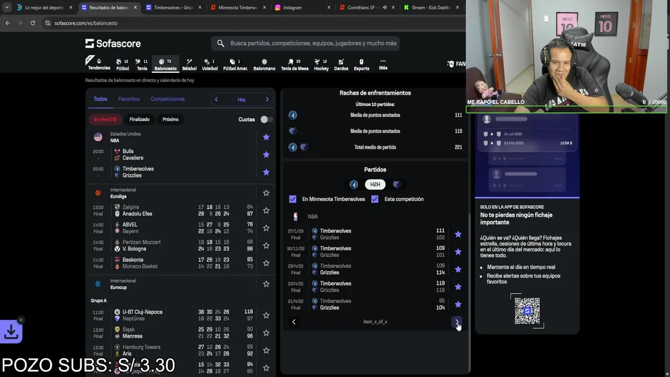
Task: Favorite the Zalgiris vs Anadolu Efes match
Action: tap(266, 210)
